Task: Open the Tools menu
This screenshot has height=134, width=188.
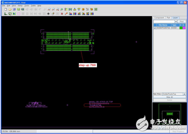Action: 27,6
